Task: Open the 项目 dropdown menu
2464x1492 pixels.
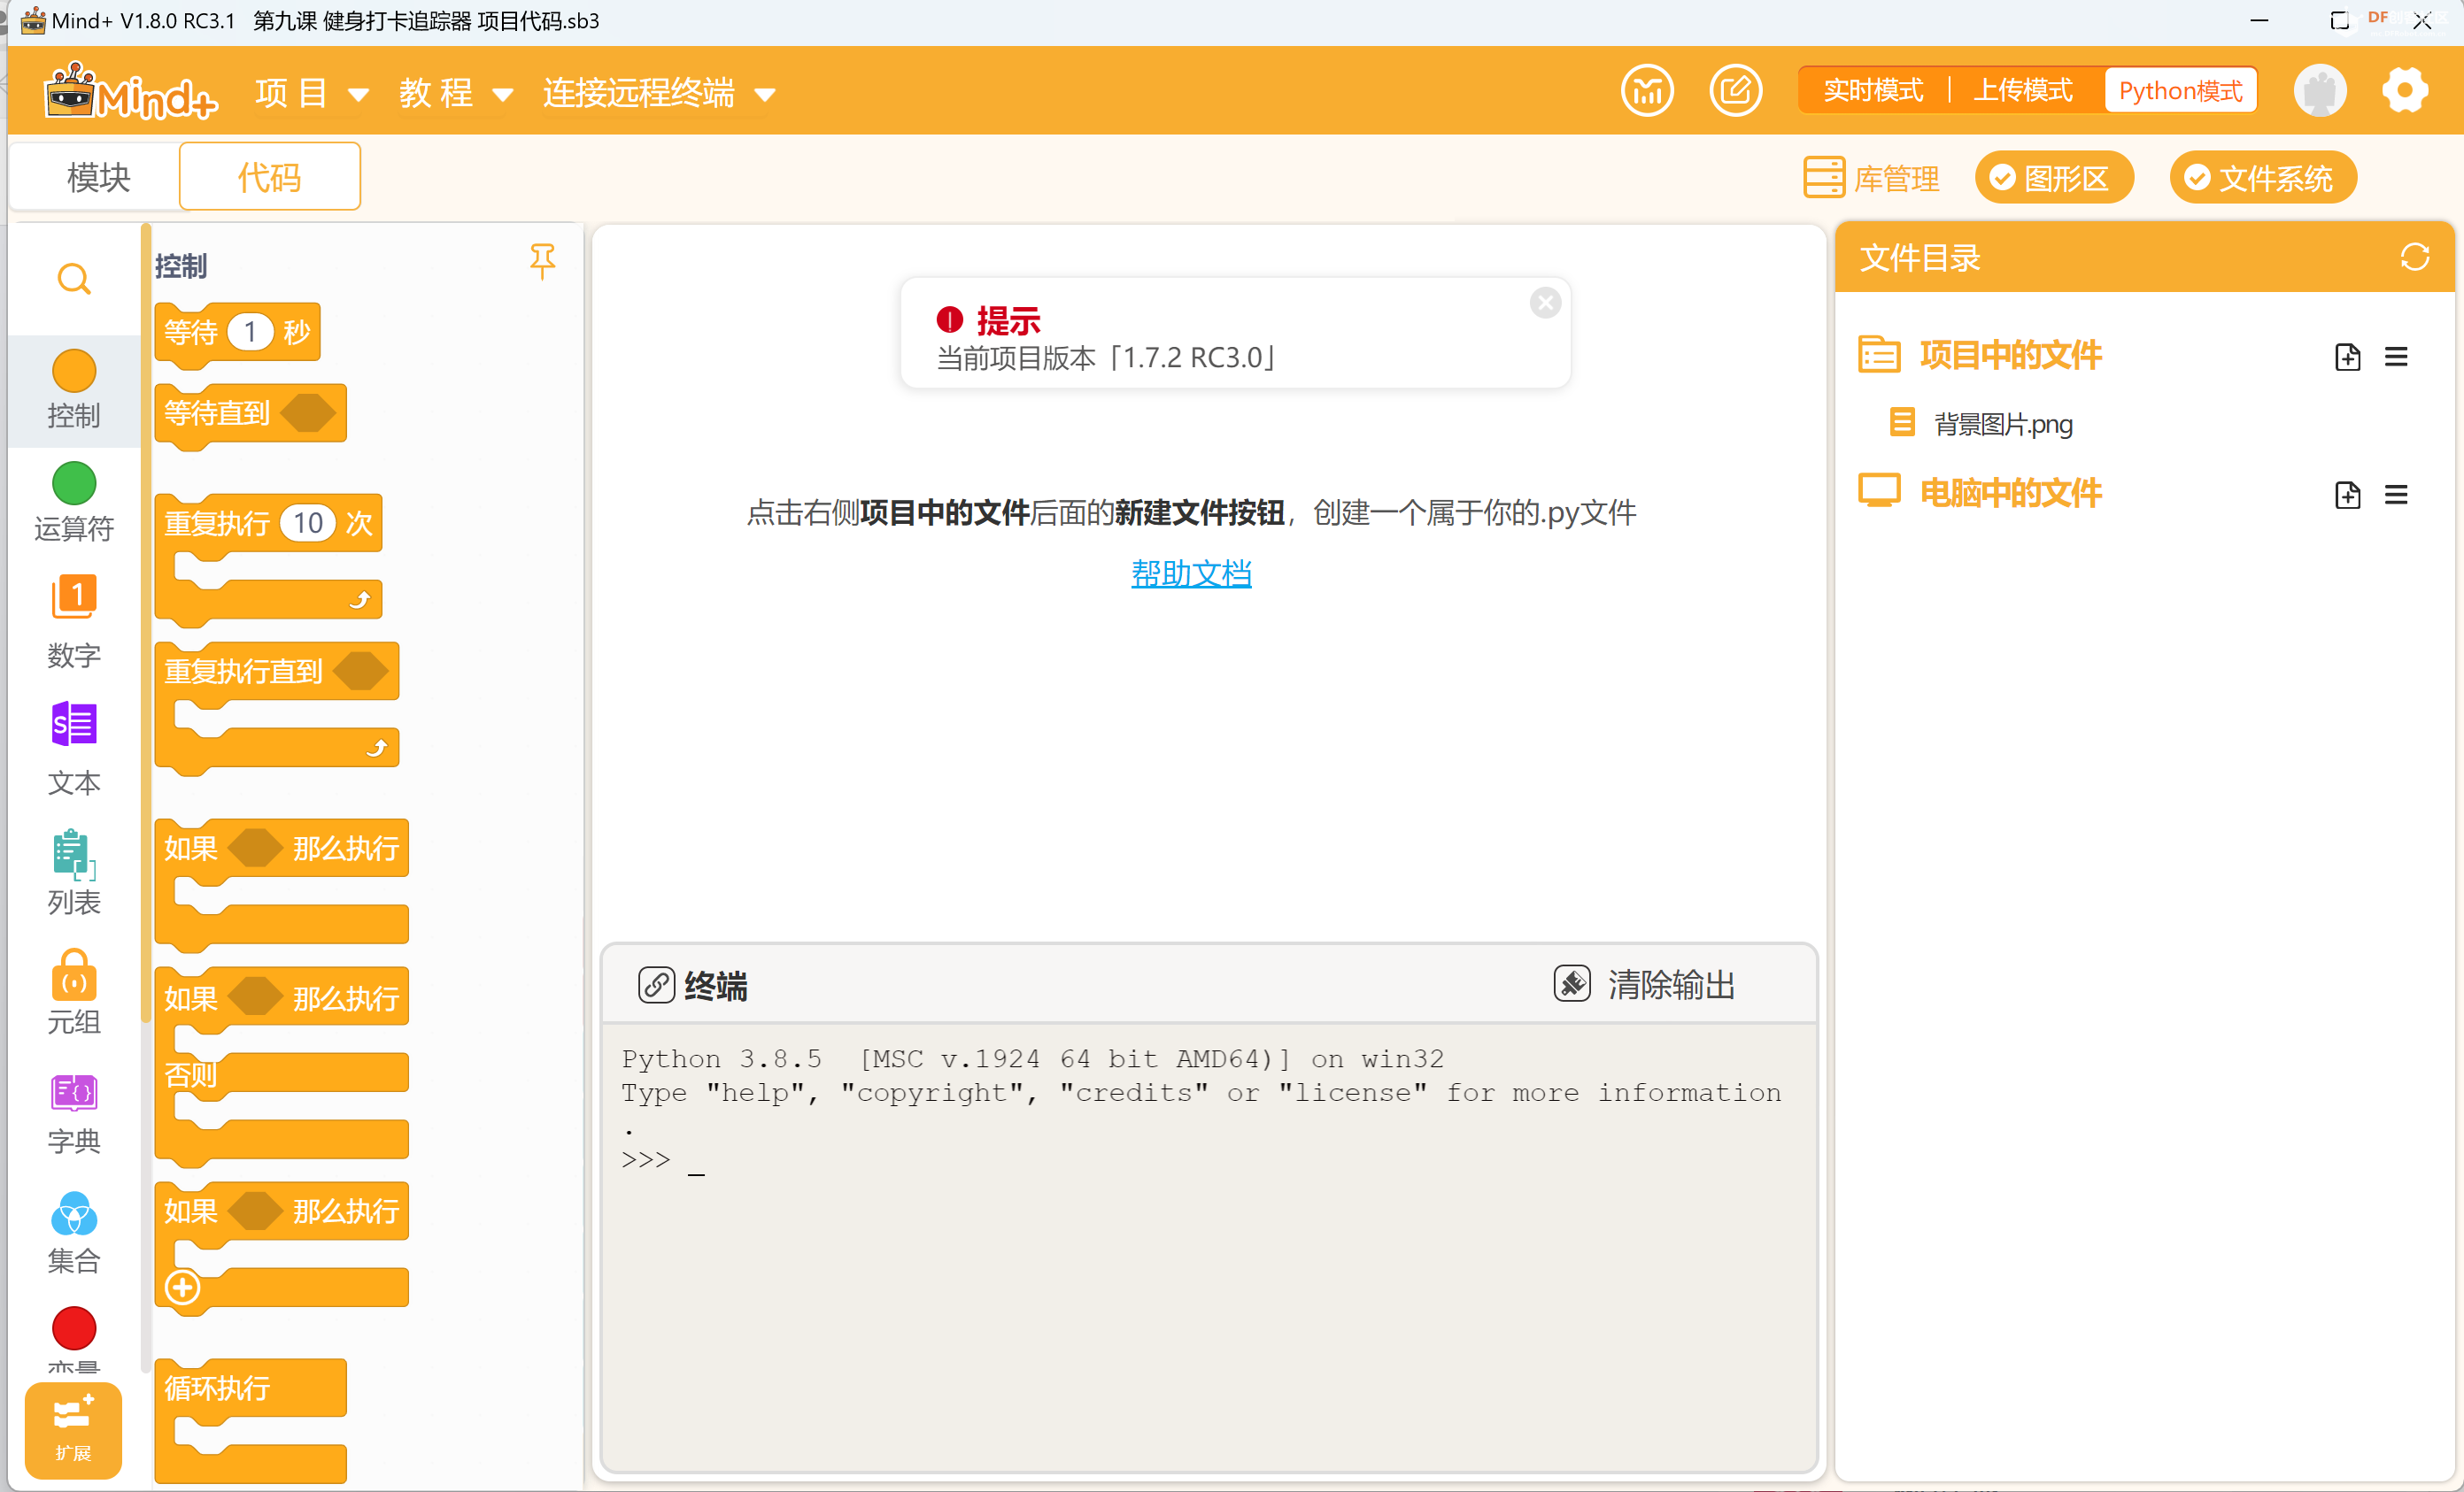Action: coord(311,94)
